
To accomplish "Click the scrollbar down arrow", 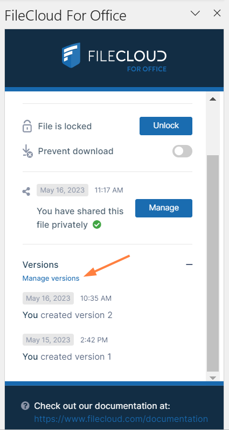I will point(213,378).
